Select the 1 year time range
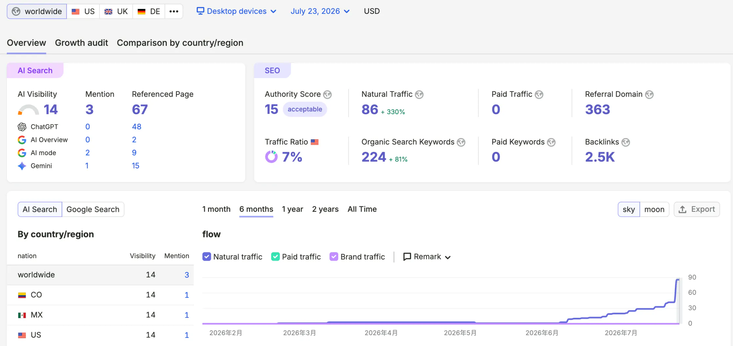The width and height of the screenshot is (733, 346). pos(292,209)
